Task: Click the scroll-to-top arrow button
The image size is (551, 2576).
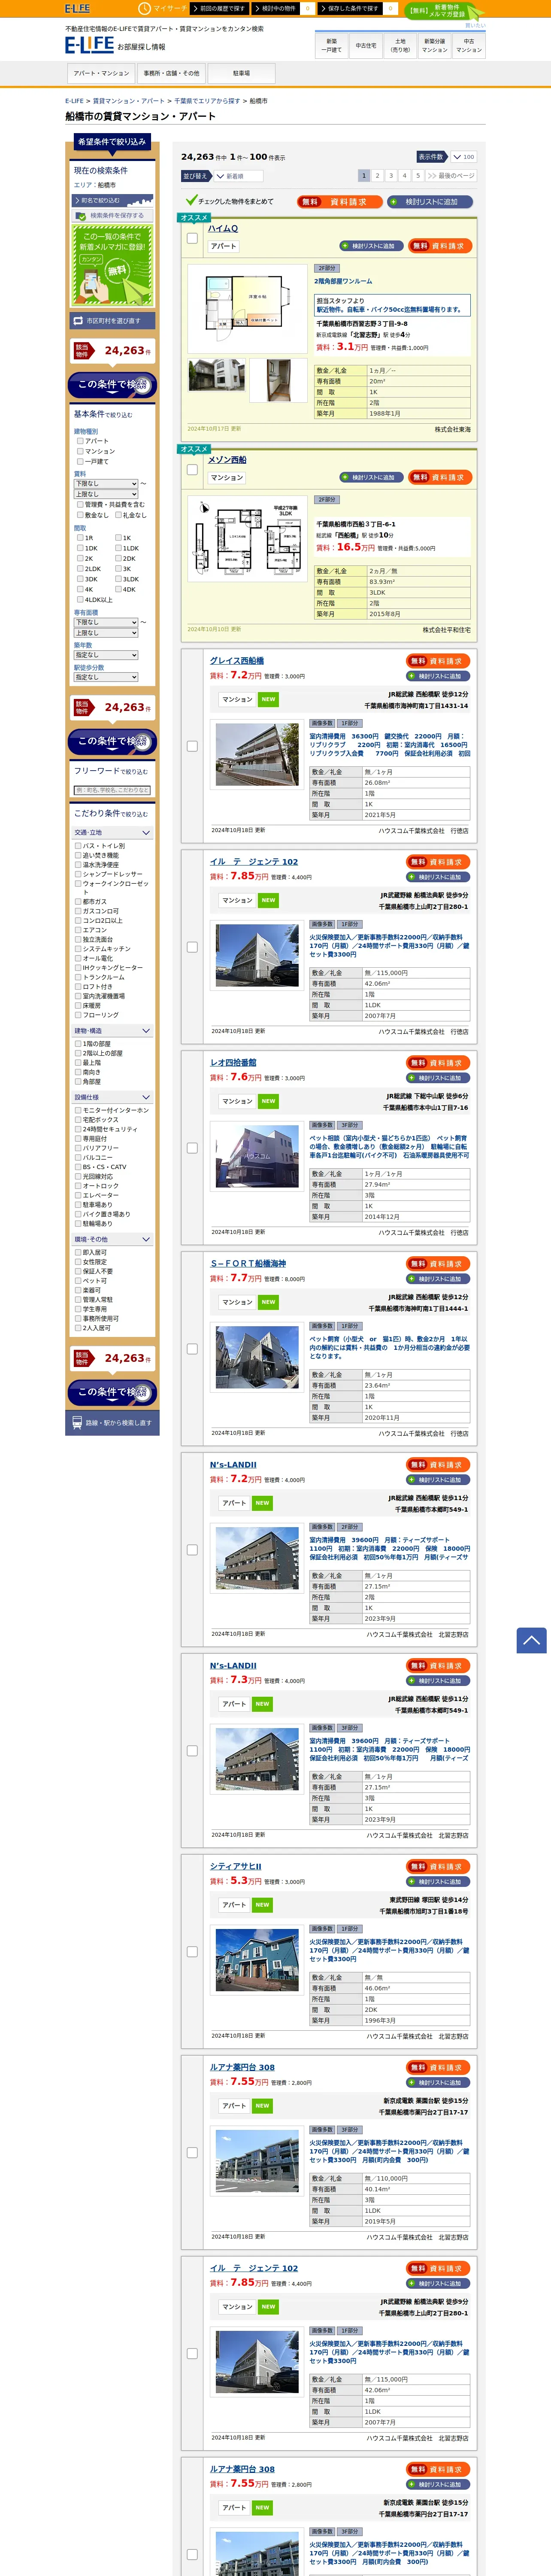Action: point(531,1640)
